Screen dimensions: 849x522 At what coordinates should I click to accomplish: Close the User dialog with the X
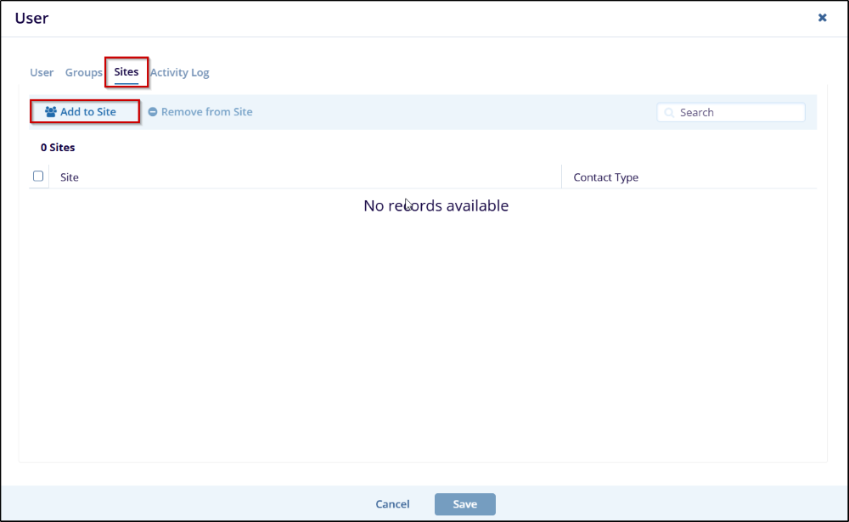tap(822, 18)
